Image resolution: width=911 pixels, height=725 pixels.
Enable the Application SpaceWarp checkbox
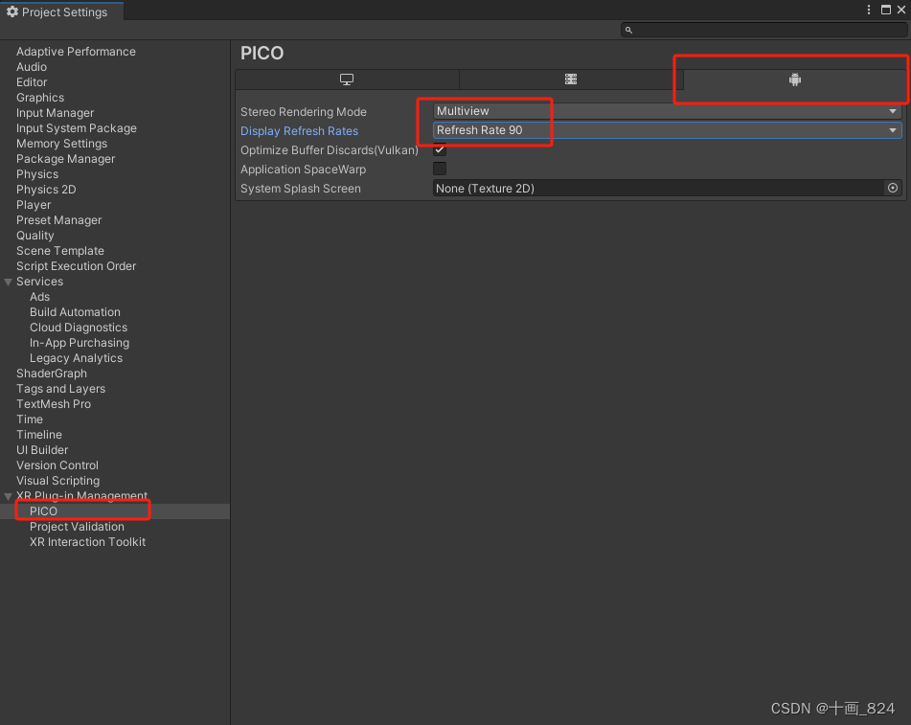coord(440,169)
